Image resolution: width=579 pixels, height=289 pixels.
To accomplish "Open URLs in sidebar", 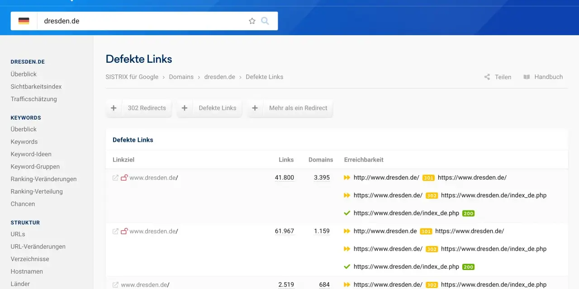I will click(18, 234).
